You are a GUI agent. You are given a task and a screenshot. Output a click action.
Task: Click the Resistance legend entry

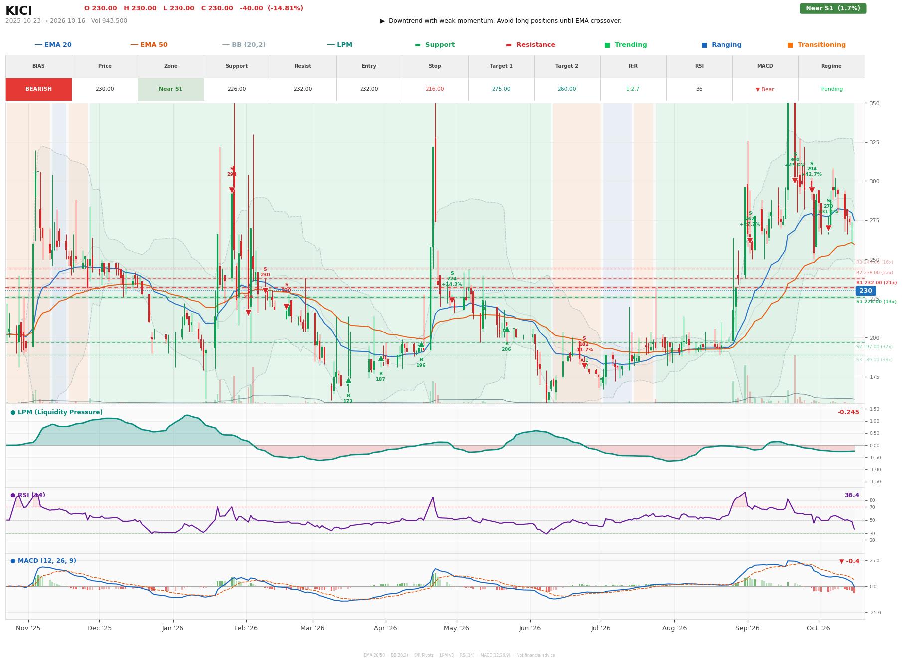coord(531,45)
